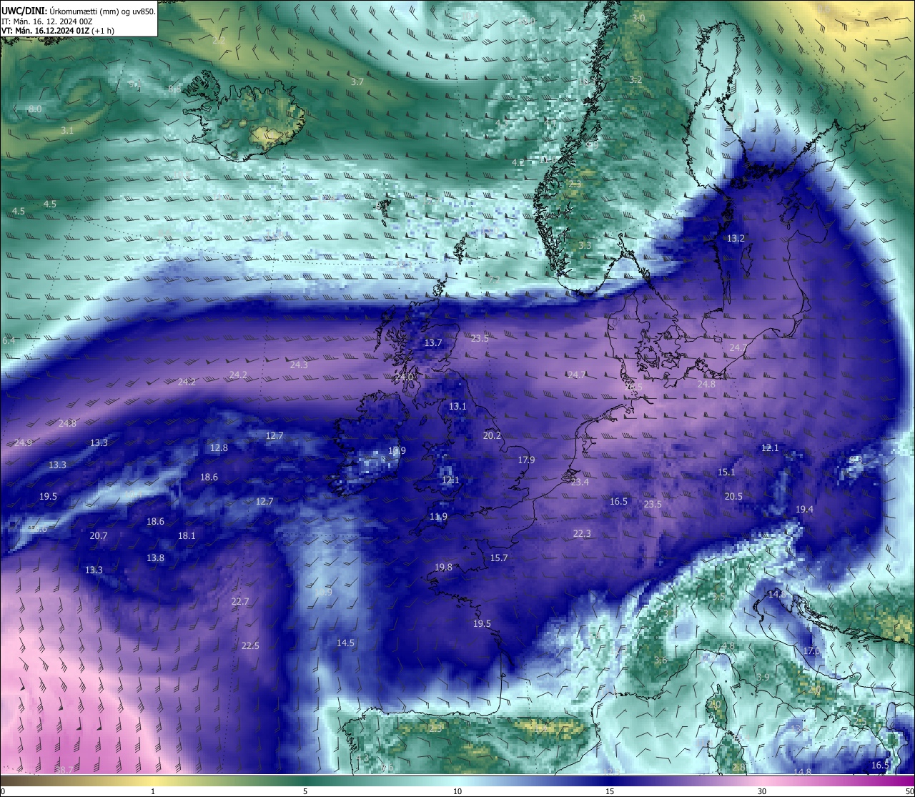Click the scale label 15 under the color bar
The image size is (915, 797).
click(610, 791)
